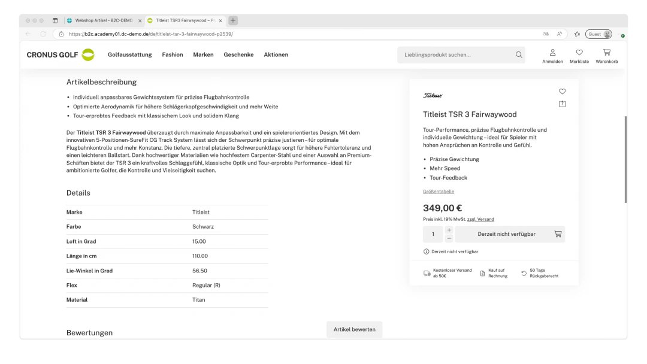Select the Titleist TSR3 Fairwaywood tab

pyautogui.click(x=185, y=20)
